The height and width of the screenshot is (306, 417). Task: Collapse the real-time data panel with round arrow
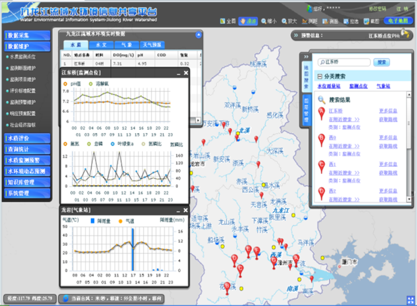tap(198, 34)
